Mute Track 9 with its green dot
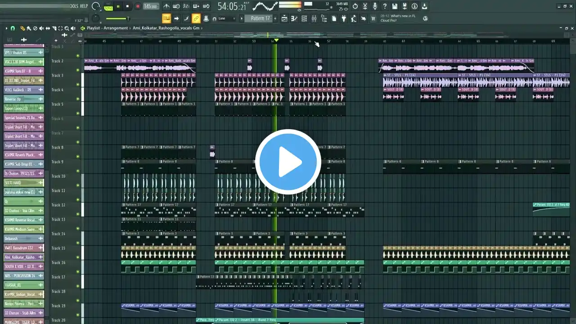 point(78,171)
